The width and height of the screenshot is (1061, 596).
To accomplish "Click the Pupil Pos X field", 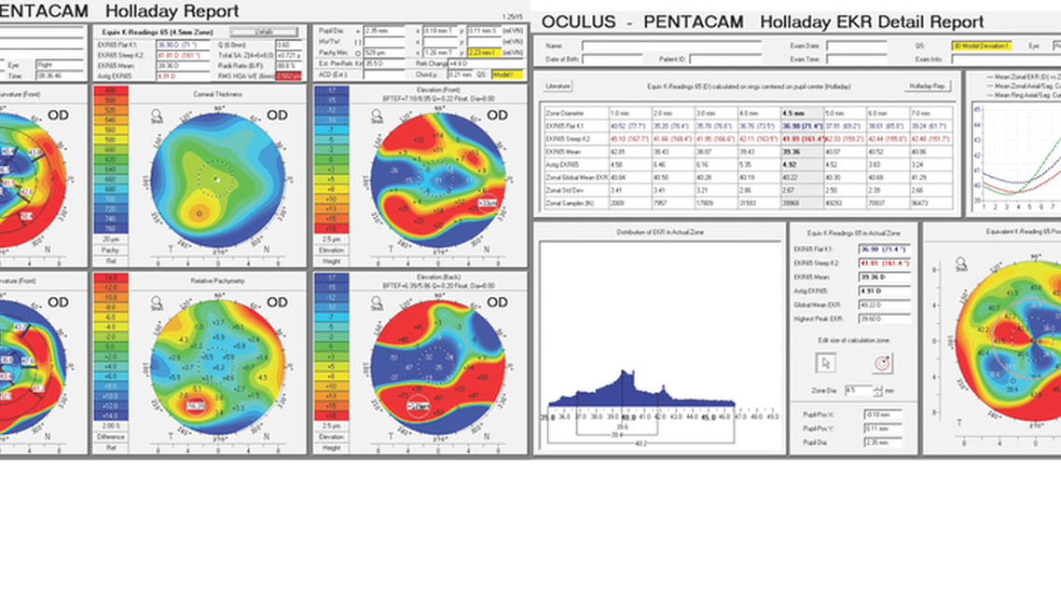I will point(883,414).
